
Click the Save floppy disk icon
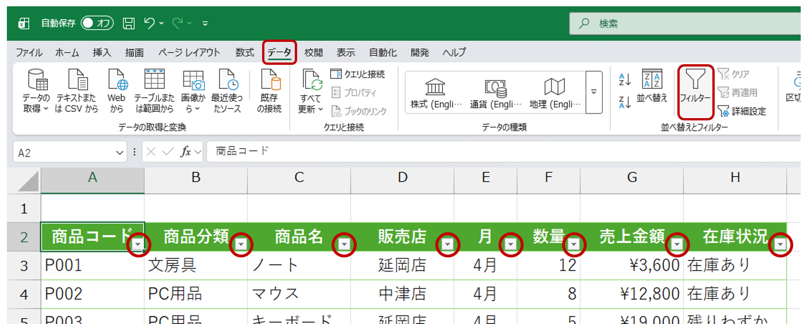(x=129, y=23)
